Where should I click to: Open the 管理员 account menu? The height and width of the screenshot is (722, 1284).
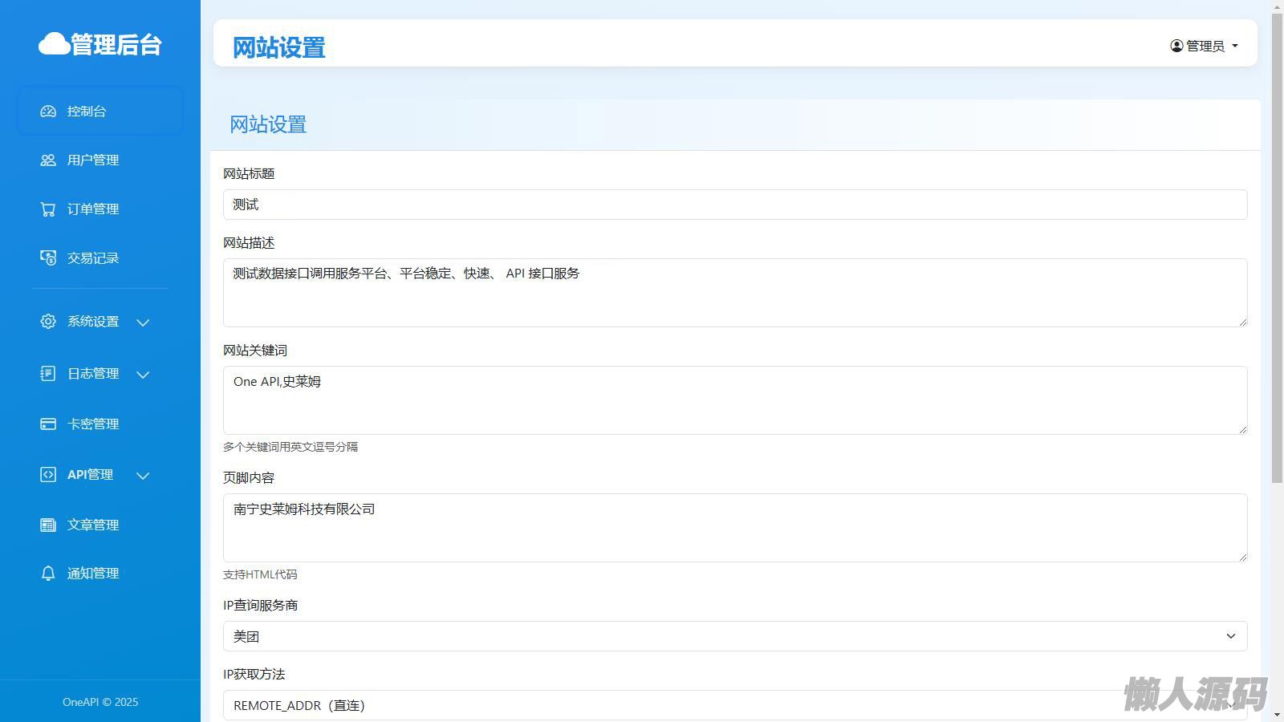[1204, 46]
